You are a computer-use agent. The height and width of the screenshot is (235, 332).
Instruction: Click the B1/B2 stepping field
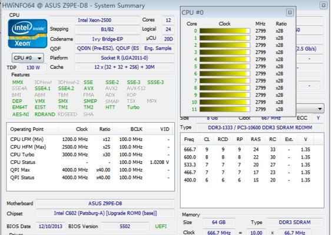click(x=107, y=29)
